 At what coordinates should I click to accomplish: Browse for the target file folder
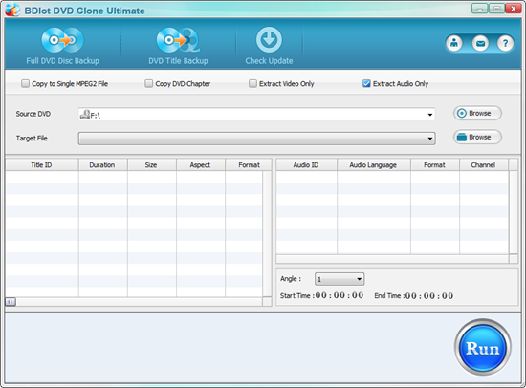pyautogui.click(x=477, y=138)
